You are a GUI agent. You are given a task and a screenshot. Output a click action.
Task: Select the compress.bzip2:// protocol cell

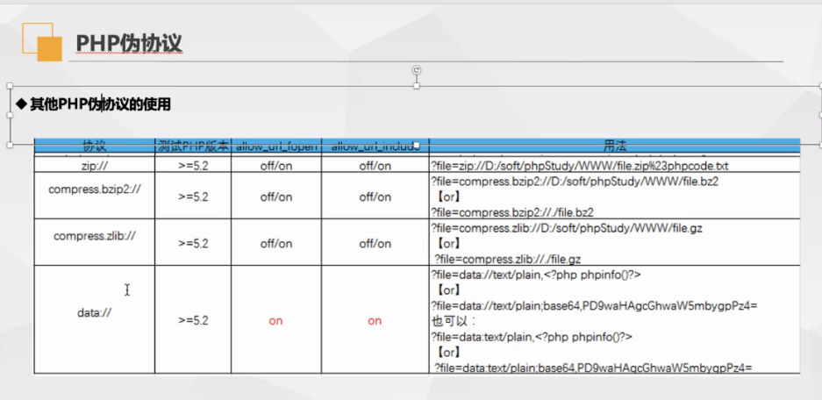click(95, 195)
